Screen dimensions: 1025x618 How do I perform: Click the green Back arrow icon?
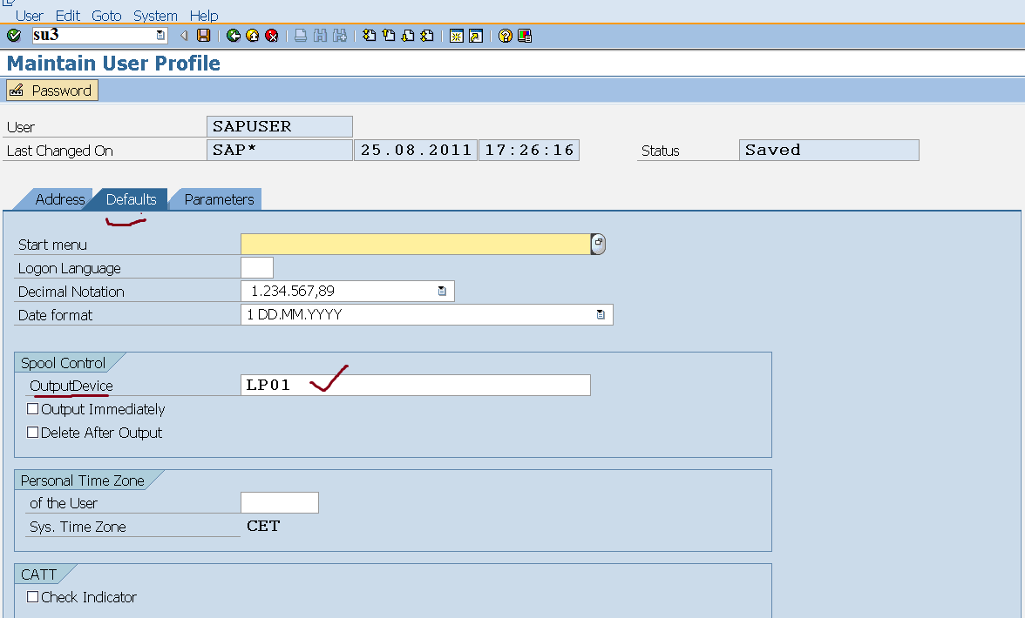tap(233, 36)
